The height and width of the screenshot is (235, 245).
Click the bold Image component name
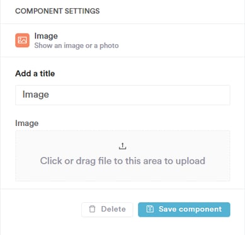pos(46,36)
